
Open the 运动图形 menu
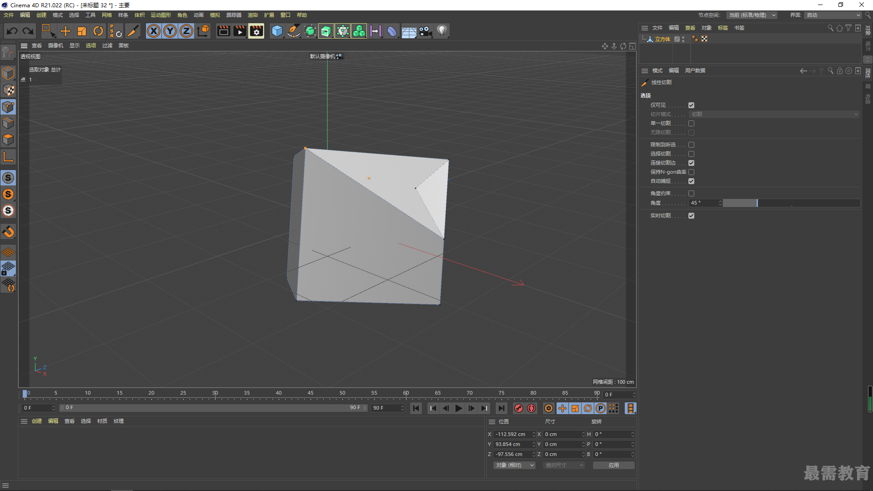point(161,15)
